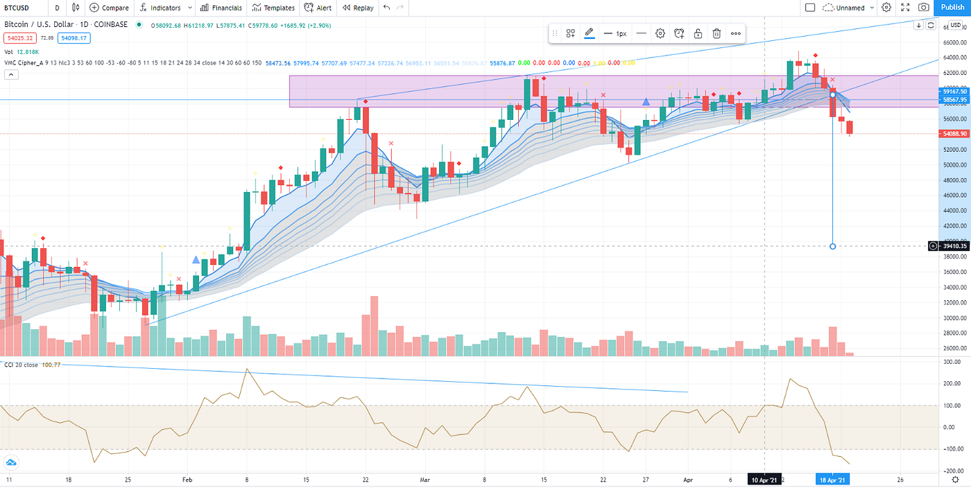971x488 pixels.
Task: Open the layout selector square icon
Action: [x=809, y=8]
